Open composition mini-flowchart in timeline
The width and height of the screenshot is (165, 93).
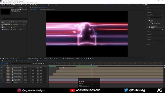[x=33, y=64]
